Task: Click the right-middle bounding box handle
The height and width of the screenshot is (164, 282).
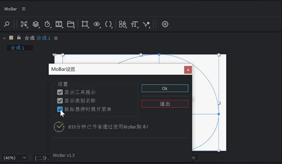Action: [219, 103]
